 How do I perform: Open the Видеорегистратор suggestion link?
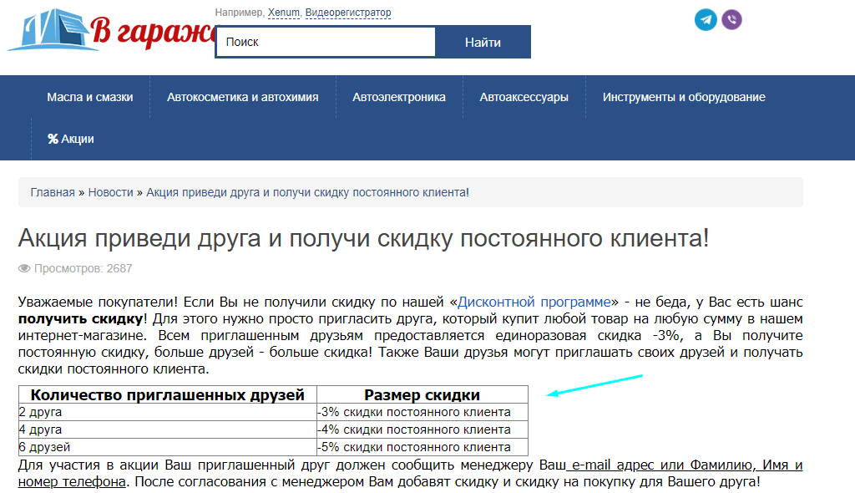[x=348, y=13]
